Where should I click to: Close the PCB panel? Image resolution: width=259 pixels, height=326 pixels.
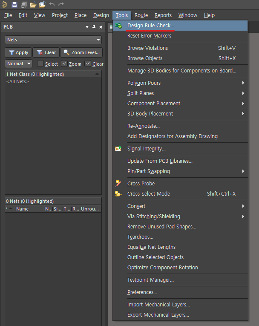tap(101, 27)
